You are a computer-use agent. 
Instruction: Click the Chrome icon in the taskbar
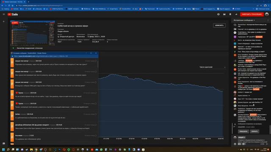36,149
